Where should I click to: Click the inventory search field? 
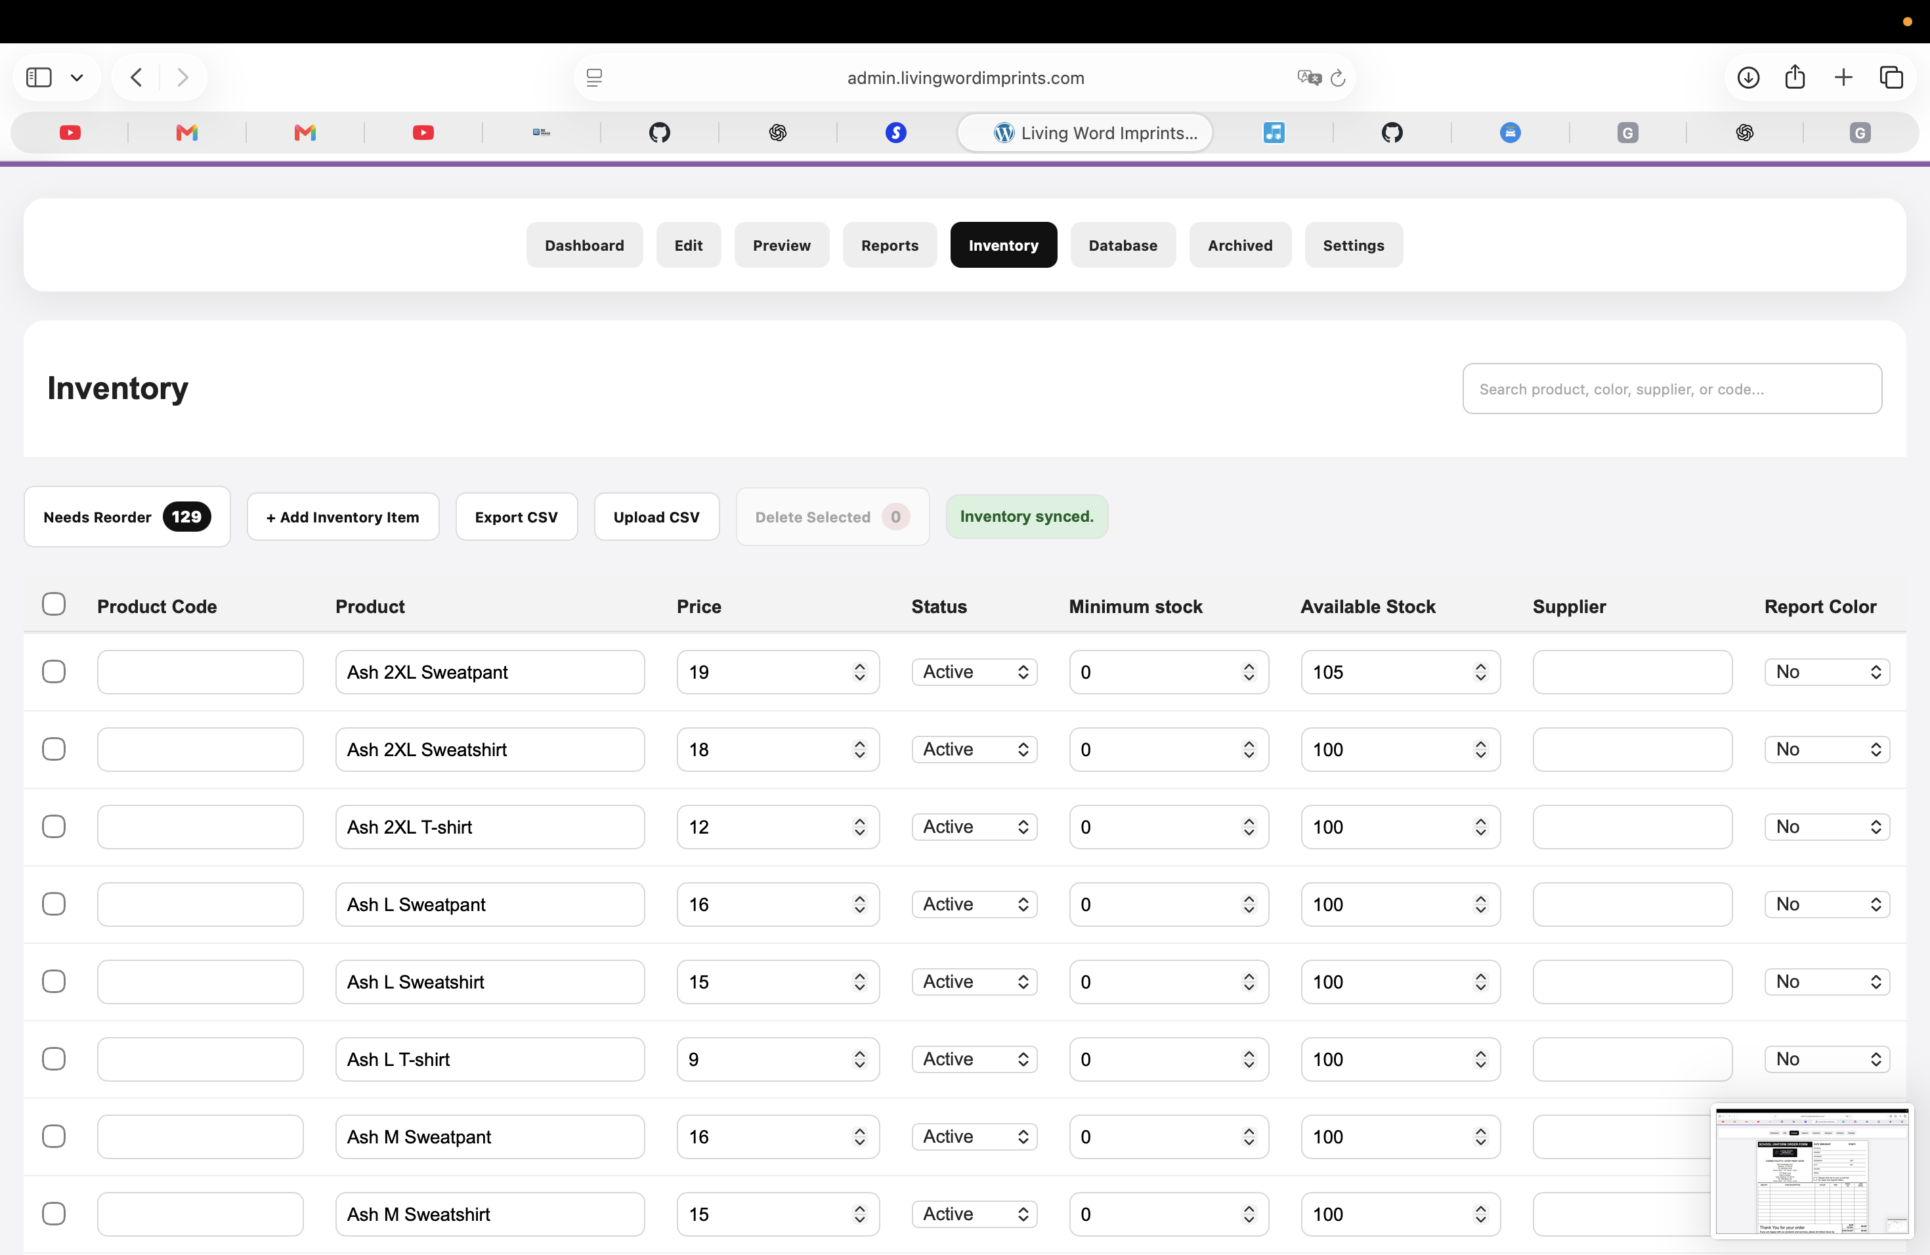point(1672,389)
